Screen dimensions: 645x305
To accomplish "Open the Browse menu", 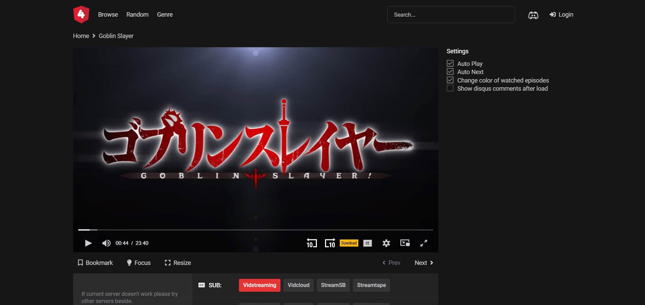I will [108, 15].
